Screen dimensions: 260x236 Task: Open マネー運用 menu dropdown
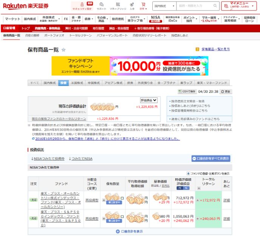pyautogui.click(x=210, y=19)
